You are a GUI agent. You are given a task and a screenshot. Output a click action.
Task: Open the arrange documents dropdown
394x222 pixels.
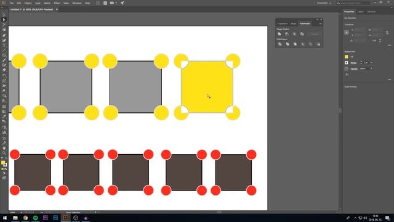113,3
